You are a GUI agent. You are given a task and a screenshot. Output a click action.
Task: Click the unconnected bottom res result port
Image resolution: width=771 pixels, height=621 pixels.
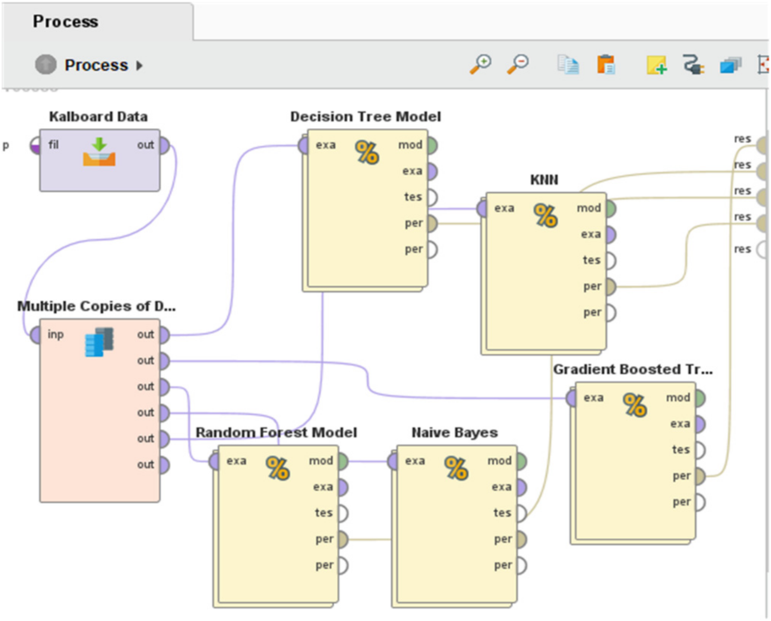[x=762, y=249]
